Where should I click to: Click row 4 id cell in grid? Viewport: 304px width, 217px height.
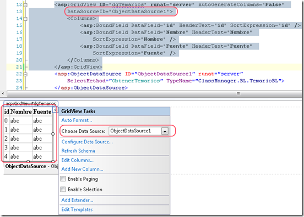tap(7, 157)
